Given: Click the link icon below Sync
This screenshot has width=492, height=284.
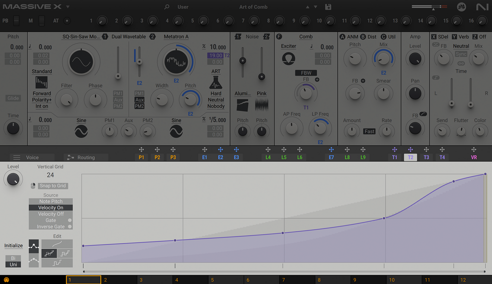Looking at the screenshot, I should click(461, 63).
